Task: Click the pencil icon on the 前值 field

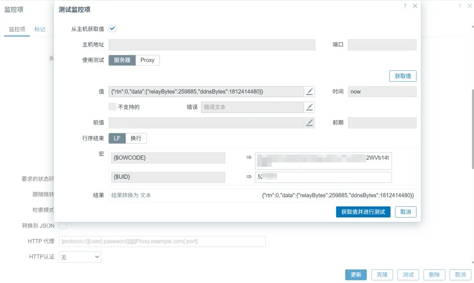Action: pos(309,123)
